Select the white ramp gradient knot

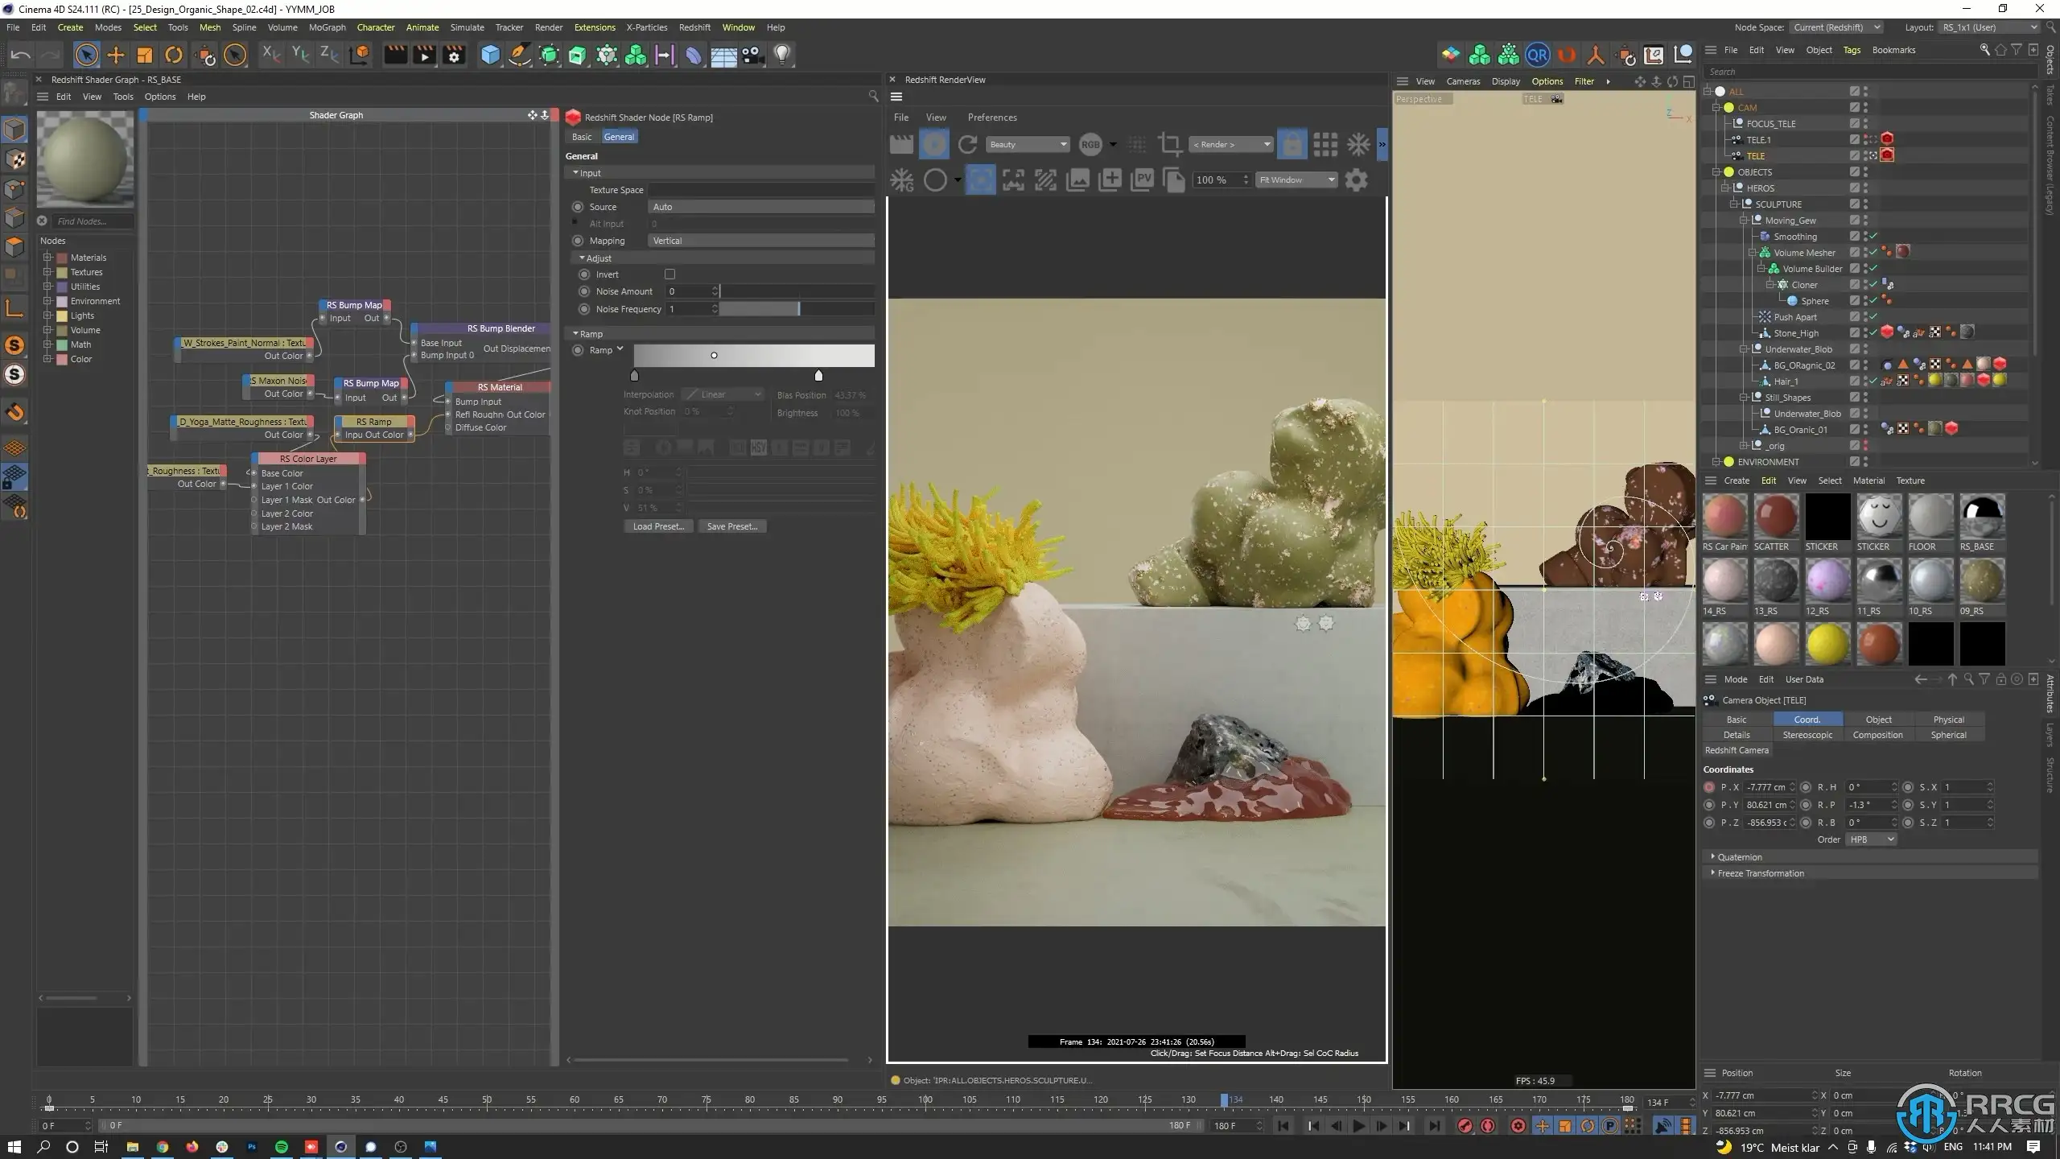tap(818, 376)
